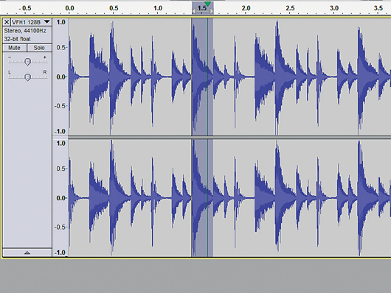Click the left selection edge arrow on ruler
Screen dimensions: 391x293
(x=193, y=11)
